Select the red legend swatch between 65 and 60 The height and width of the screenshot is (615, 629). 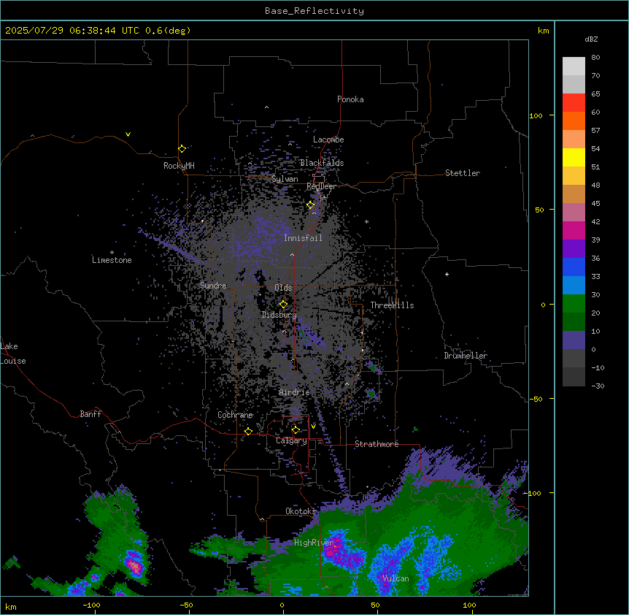click(x=574, y=102)
